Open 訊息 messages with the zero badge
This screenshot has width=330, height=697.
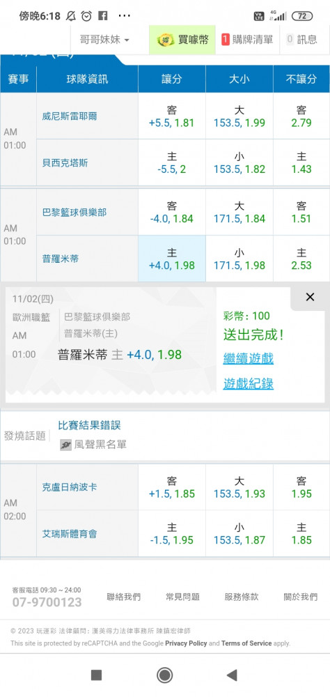pyautogui.click(x=302, y=40)
